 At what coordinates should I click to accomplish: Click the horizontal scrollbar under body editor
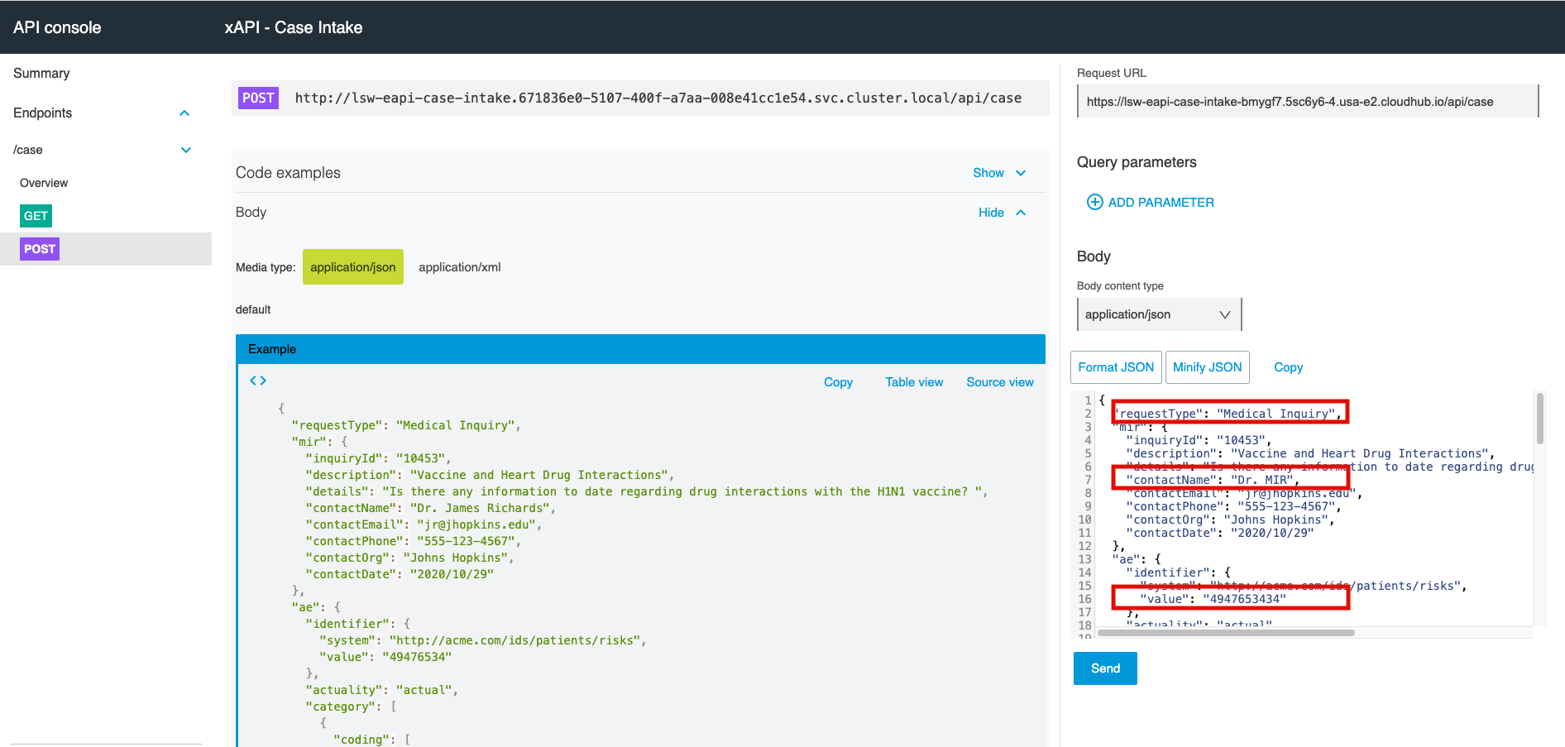click(x=1226, y=633)
